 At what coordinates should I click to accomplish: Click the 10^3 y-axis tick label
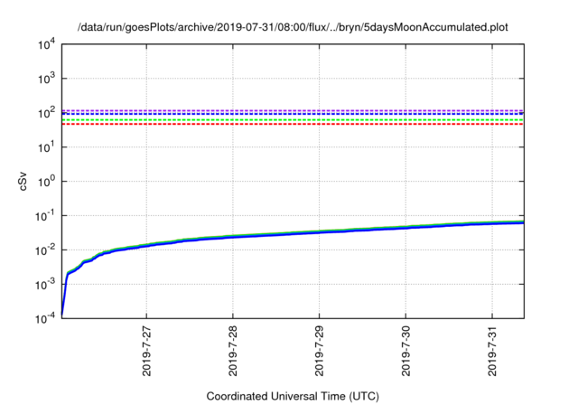(x=46, y=79)
